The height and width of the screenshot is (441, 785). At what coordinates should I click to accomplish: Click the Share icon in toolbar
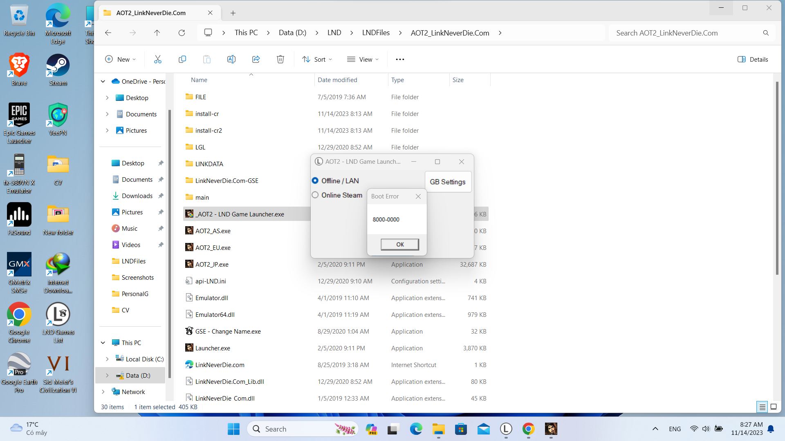pyautogui.click(x=256, y=59)
